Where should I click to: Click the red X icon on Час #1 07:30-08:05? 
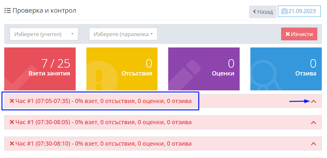coord(12,122)
